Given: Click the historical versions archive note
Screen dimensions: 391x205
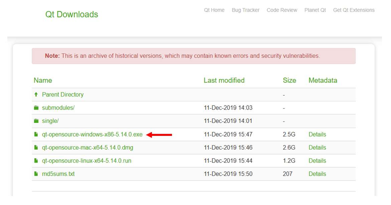Looking at the screenshot, I should 194,56.
